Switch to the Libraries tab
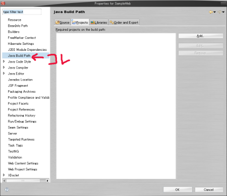Screen dimensions: 227x196 click(99, 22)
